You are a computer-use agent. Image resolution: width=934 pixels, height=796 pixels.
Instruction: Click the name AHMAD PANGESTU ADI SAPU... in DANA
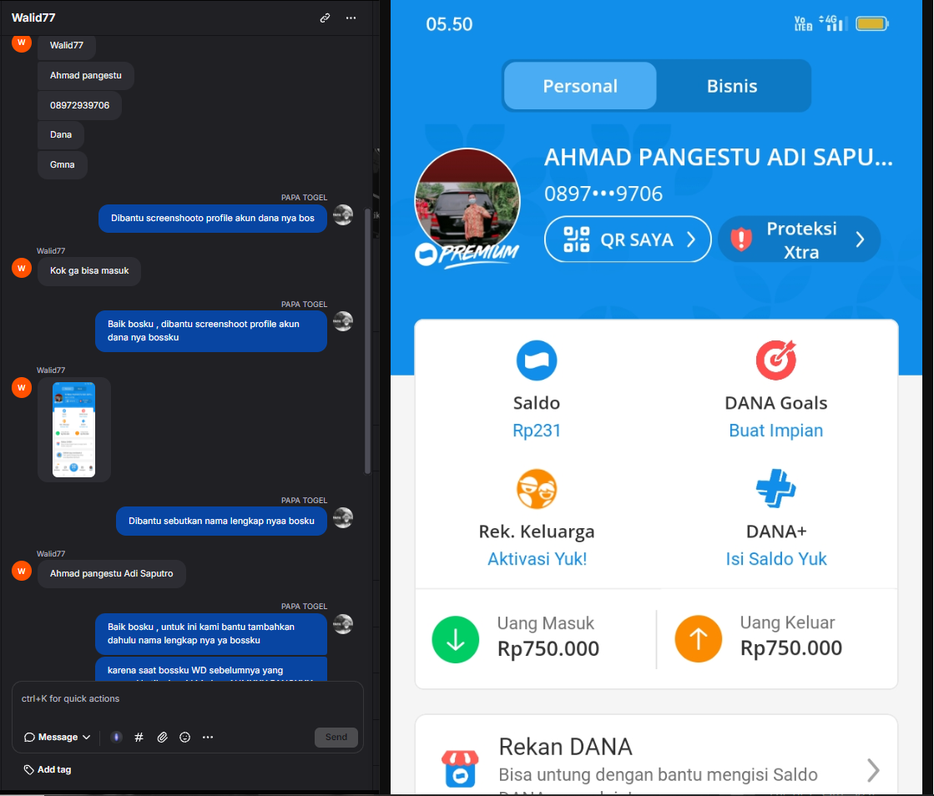tap(719, 158)
